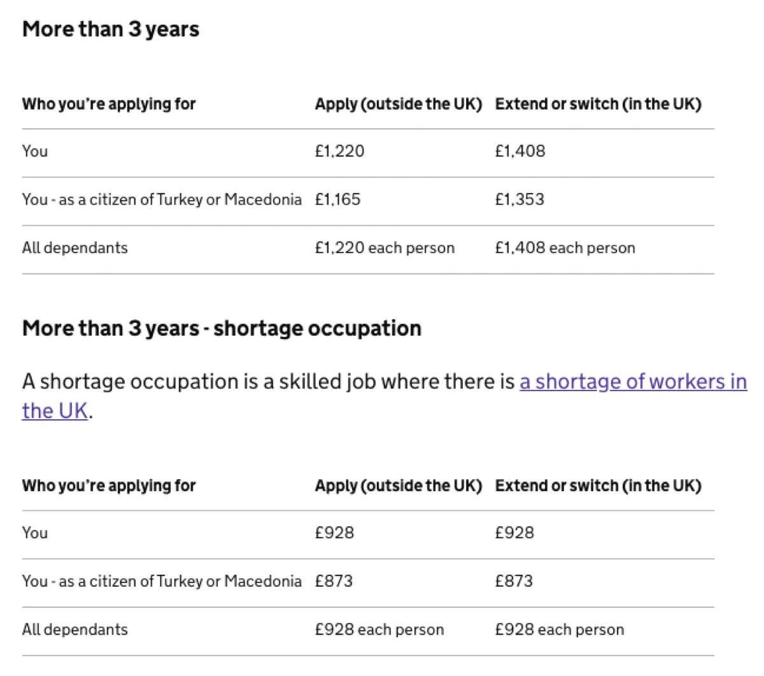764x676 pixels.
Task: Click 'More than 3 years - shortage occupation' heading
Action: pos(222,328)
